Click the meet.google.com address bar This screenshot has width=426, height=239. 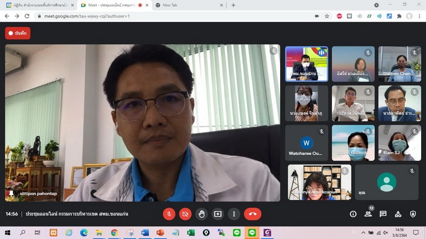pos(163,16)
